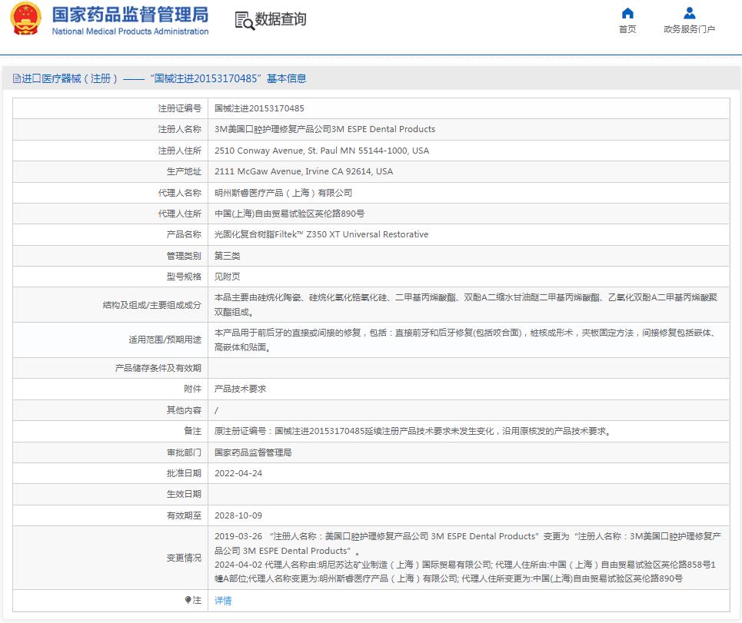This screenshot has height=623, width=742.
Task: Click the 生产地址 row label
Action: point(184,171)
